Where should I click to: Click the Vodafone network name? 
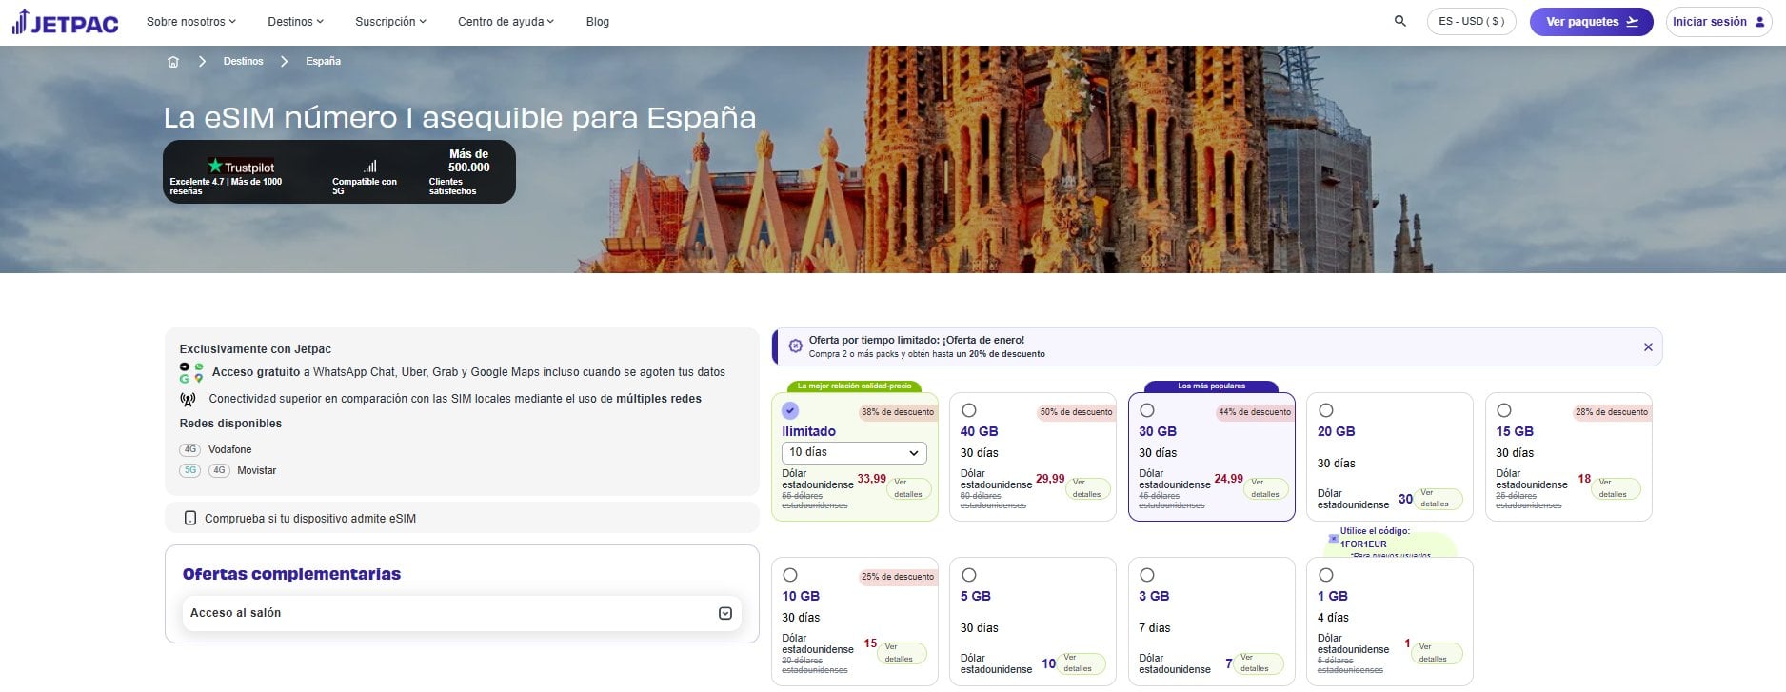(x=230, y=449)
